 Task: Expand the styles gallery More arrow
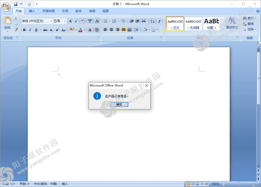(x=223, y=28)
